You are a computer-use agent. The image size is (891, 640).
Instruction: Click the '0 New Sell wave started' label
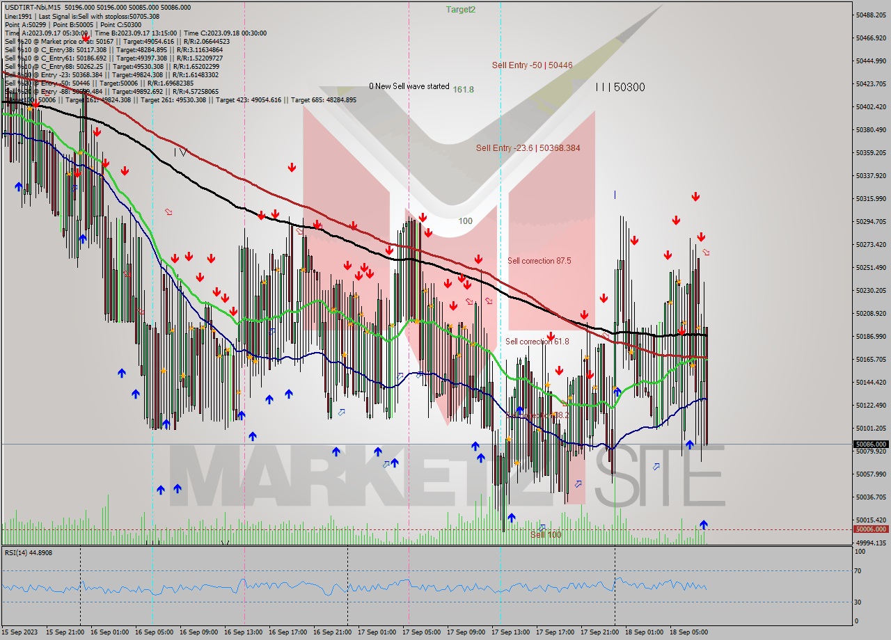coord(409,86)
